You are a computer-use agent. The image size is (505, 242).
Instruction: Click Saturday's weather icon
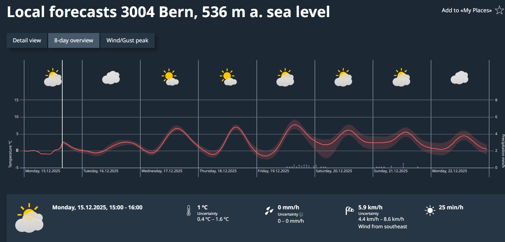click(x=343, y=78)
